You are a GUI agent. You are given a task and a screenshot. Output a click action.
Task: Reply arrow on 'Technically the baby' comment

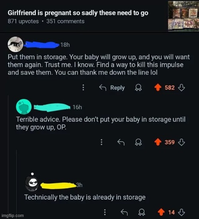(x=124, y=212)
